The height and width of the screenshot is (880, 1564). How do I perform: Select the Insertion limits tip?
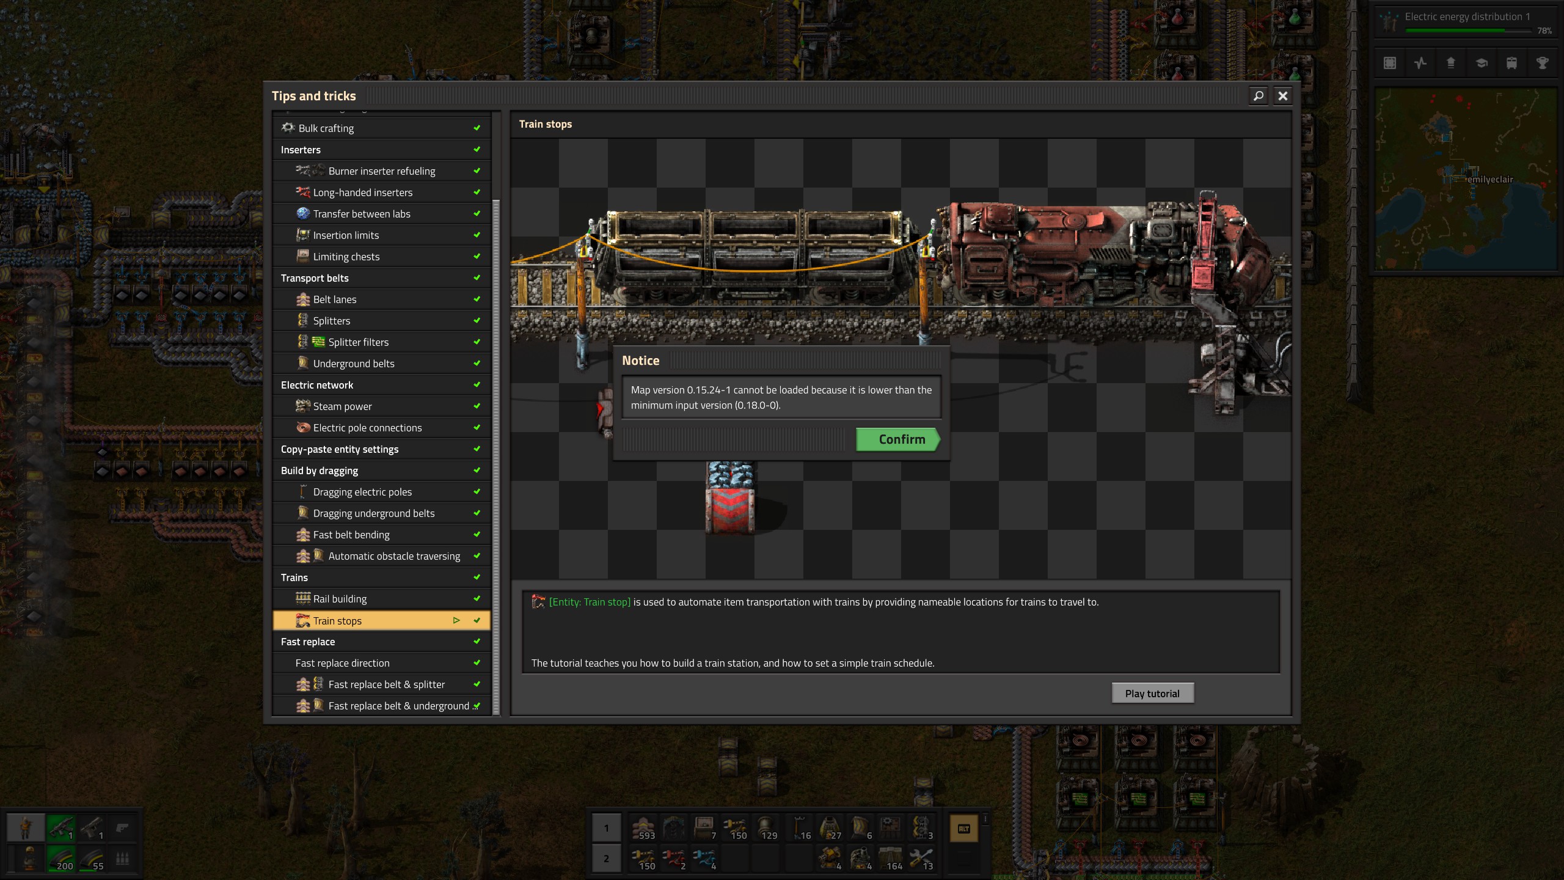pos(381,235)
